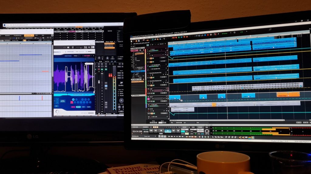Open the plugin's gear settings icon
The width and height of the screenshot is (311, 174).
point(89,47)
